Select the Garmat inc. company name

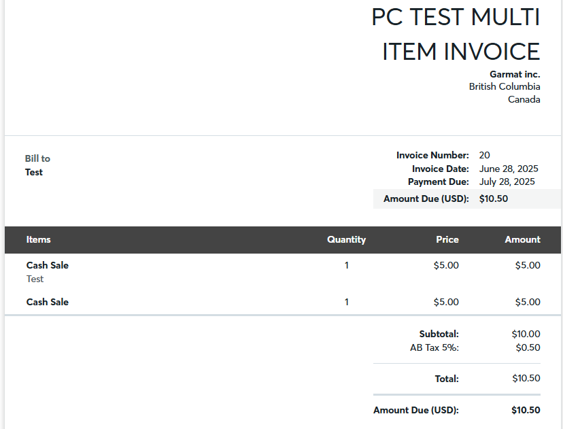point(515,74)
